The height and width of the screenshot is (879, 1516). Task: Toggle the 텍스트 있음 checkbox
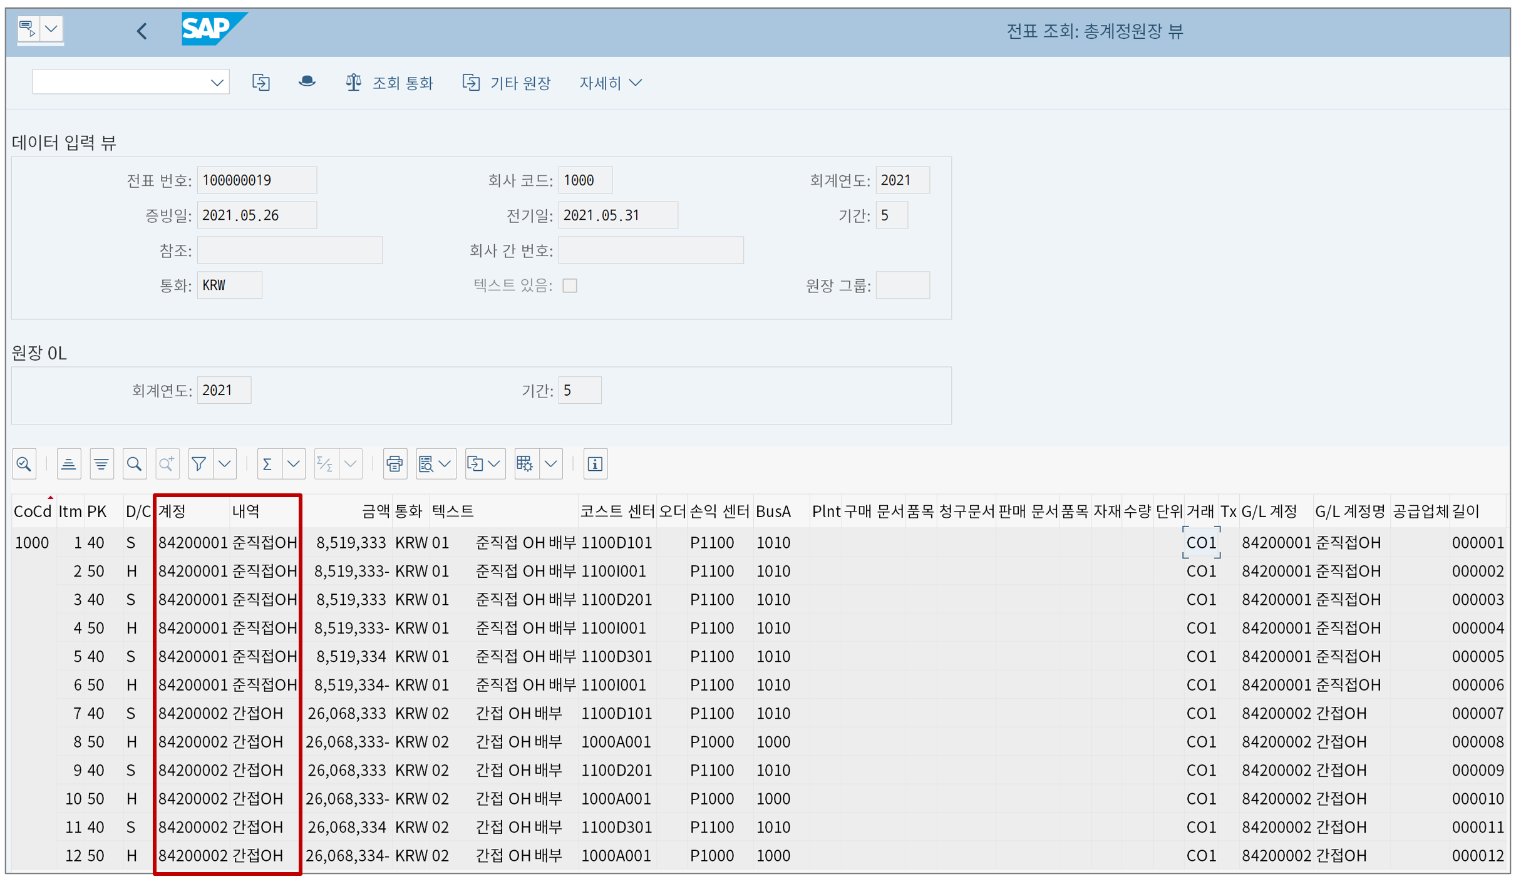[570, 285]
